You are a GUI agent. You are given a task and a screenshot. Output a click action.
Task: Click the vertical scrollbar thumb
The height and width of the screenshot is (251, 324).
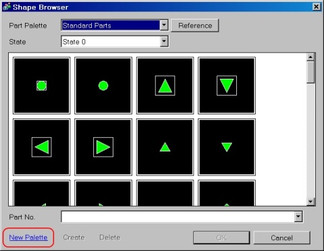pyautogui.click(x=310, y=72)
